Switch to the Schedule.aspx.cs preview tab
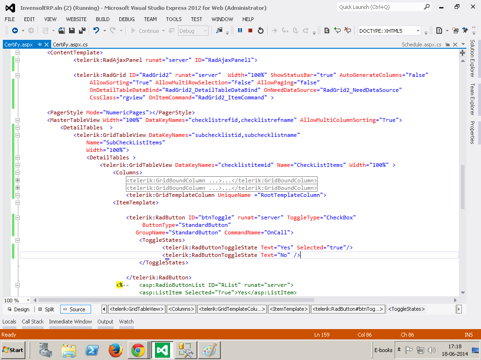Screen dimensions: 481x360 421,45
